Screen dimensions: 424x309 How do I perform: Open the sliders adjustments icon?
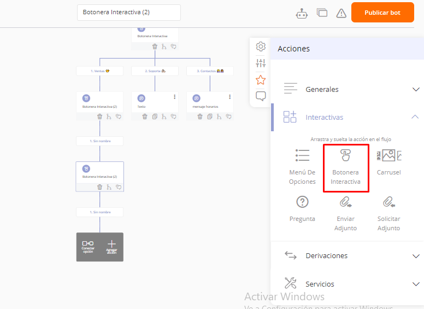click(261, 63)
